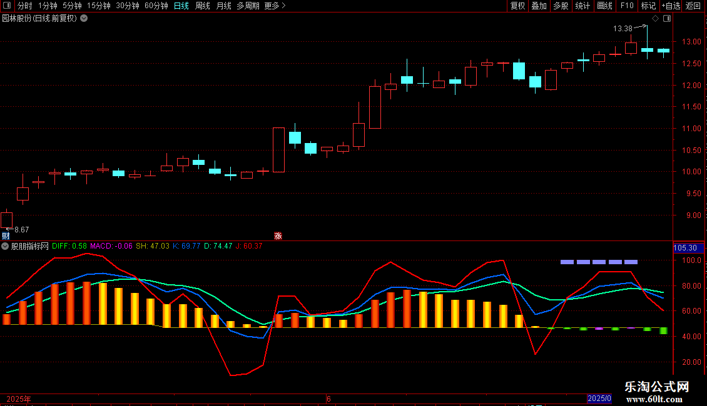
Task: Click the 财 finance marker icon
Action: click(x=6, y=236)
